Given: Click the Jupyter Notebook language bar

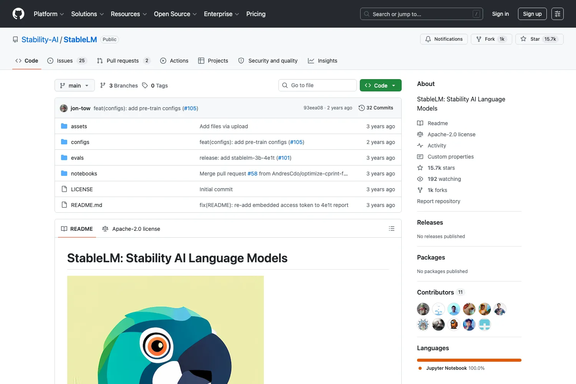Looking at the screenshot, I should pyautogui.click(x=469, y=360).
